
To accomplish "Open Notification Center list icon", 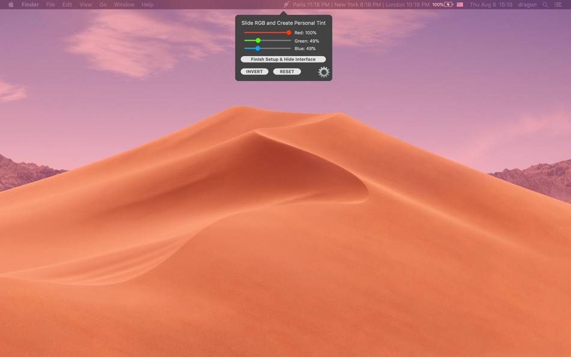I will 558,5.
